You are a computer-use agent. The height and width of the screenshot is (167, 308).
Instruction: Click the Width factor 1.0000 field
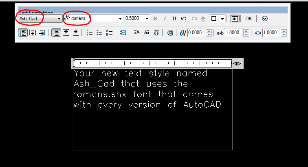(x=271, y=33)
